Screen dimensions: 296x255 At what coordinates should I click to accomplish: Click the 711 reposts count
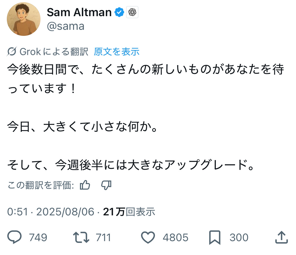[103, 238]
